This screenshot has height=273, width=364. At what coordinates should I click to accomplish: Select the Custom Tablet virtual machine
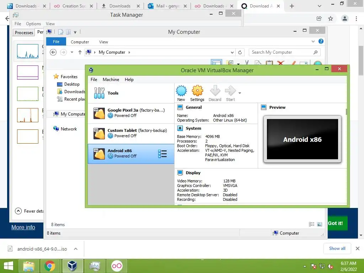coord(131,133)
